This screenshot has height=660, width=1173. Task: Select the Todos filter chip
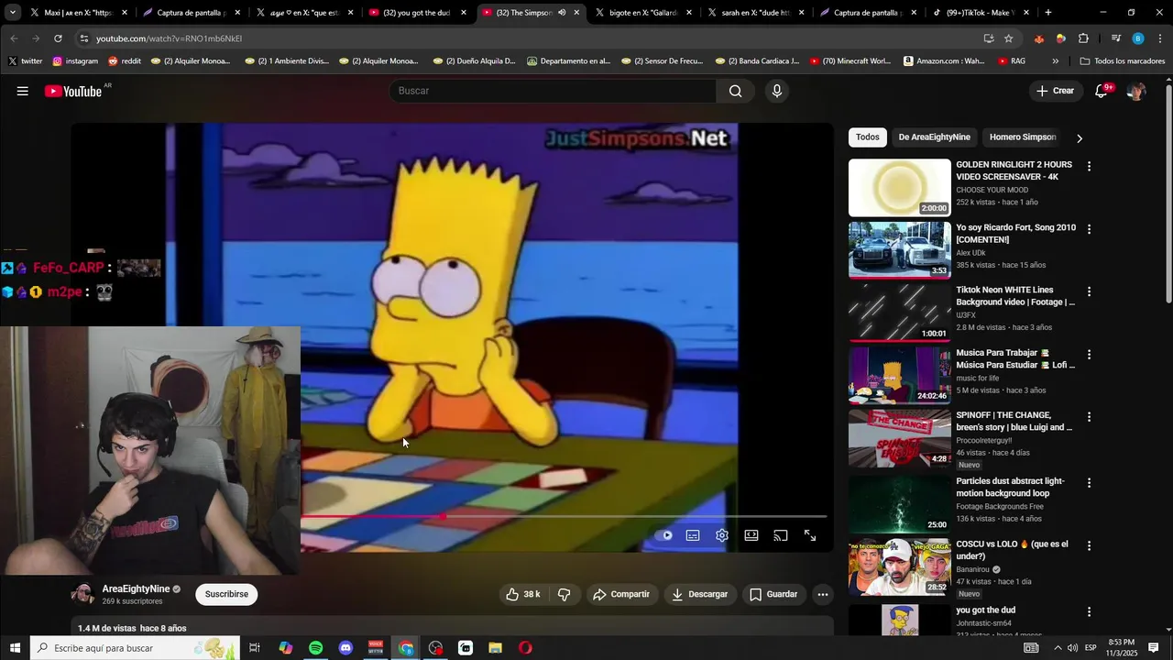click(867, 137)
